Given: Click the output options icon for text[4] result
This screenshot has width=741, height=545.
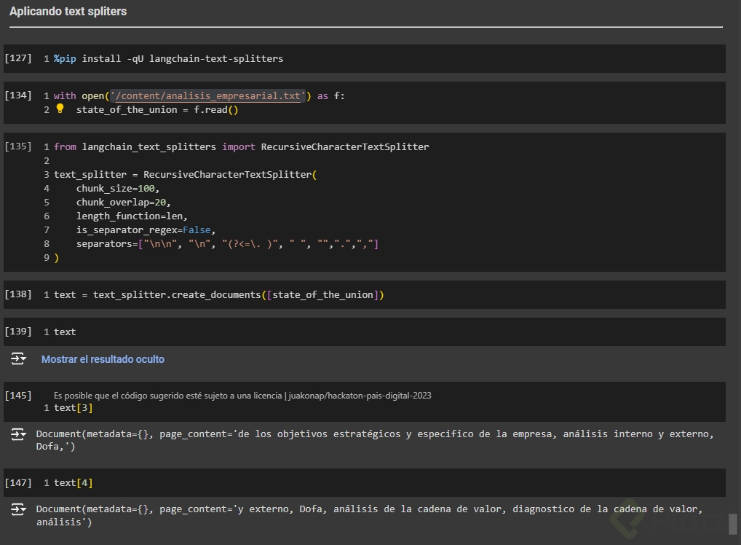Looking at the screenshot, I should 18,509.
